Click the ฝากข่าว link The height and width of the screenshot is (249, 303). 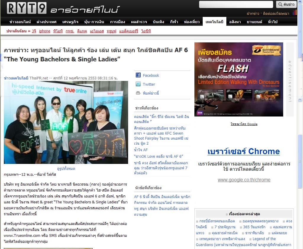pyautogui.click(x=253, y=13)
